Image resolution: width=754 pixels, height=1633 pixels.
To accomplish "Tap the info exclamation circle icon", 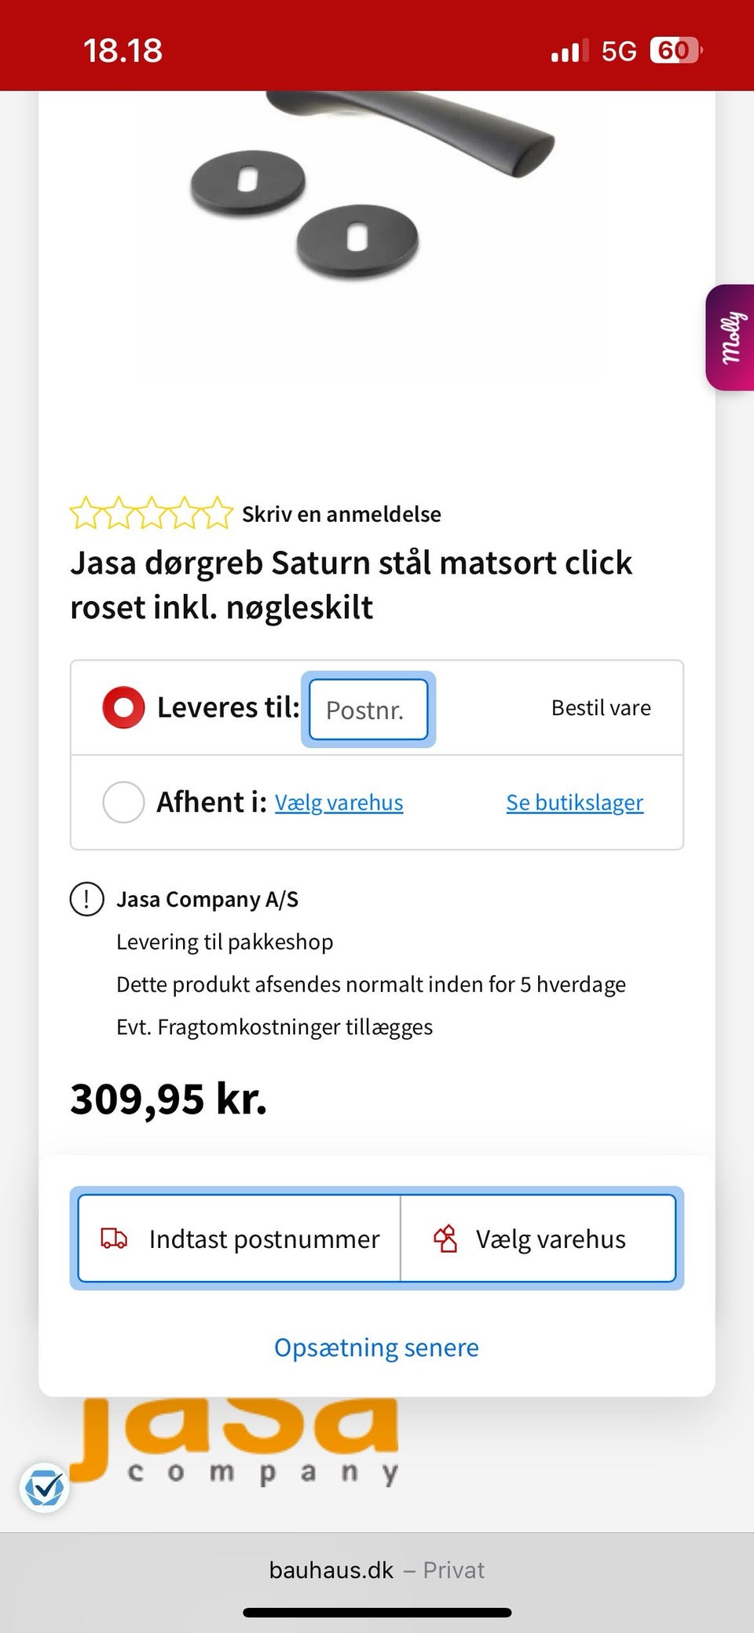I will pos(87,899).
